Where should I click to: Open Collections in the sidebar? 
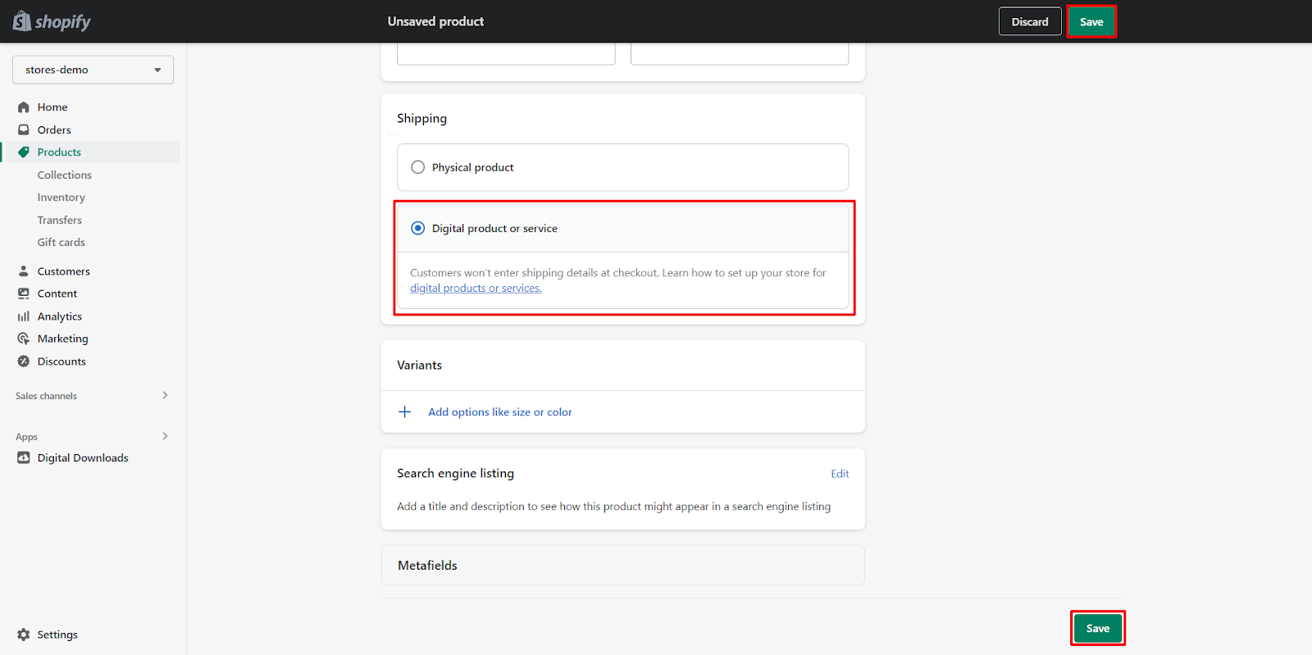[x=64, y=175]
